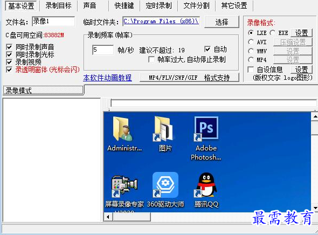Launch the Adobe Photoshop desktop icon
The width and height of the screenshot is (318, 235).
(x=206, y=129)
